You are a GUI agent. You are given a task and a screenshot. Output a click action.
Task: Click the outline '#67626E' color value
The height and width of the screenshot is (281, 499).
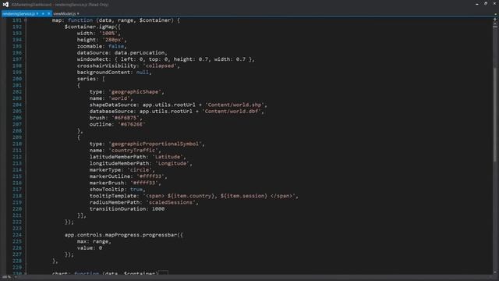[132, 124]
